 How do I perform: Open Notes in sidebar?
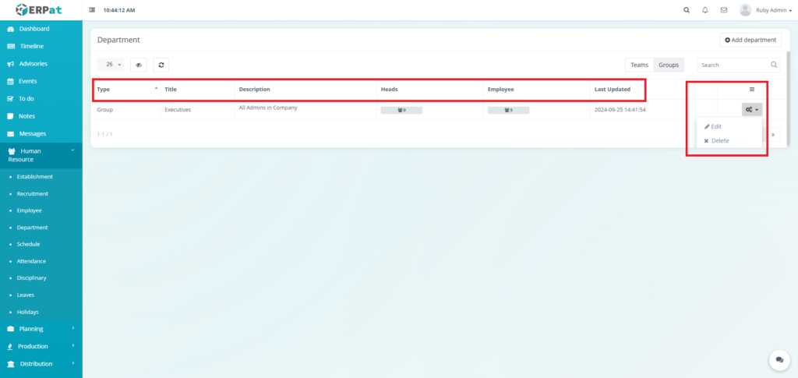(x=27, y=116)
